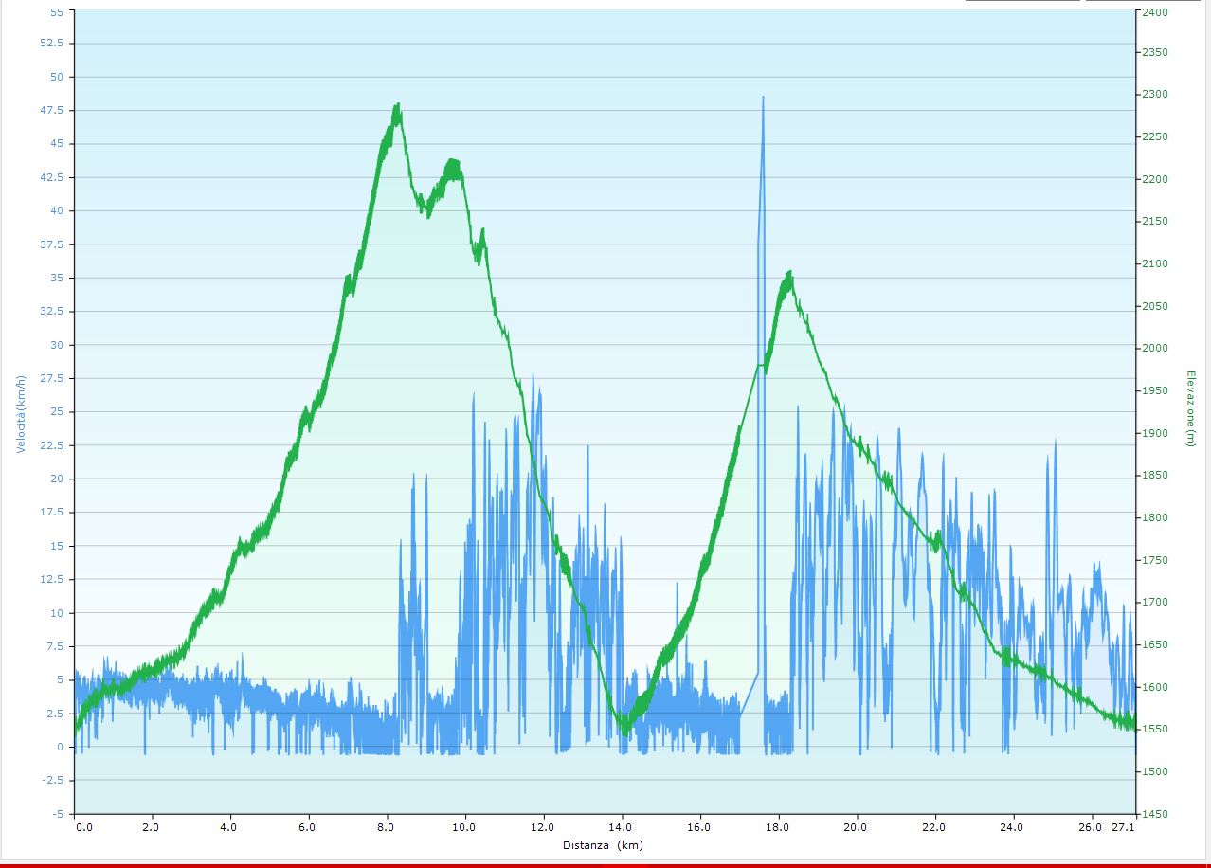Screen dimensions: 1211x868
Task: Click the 27.1 end distance label
Action: pyautogui.click(x=1124, y=827)
